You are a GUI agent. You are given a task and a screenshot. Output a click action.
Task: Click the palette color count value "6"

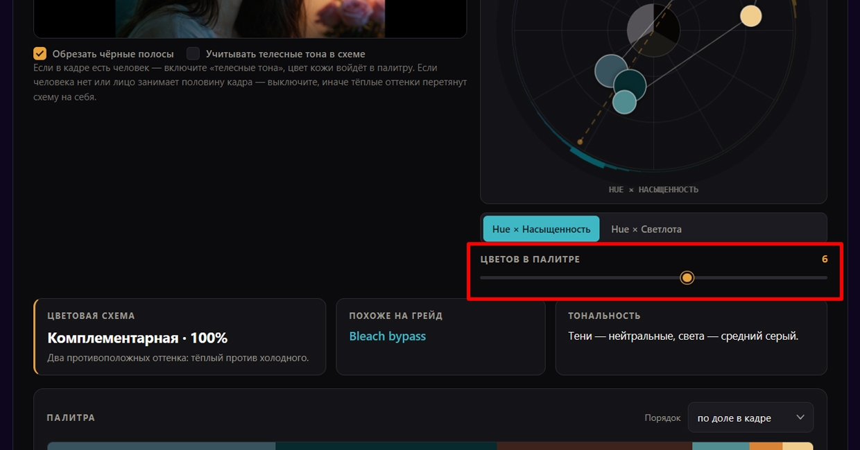point(825,259)
